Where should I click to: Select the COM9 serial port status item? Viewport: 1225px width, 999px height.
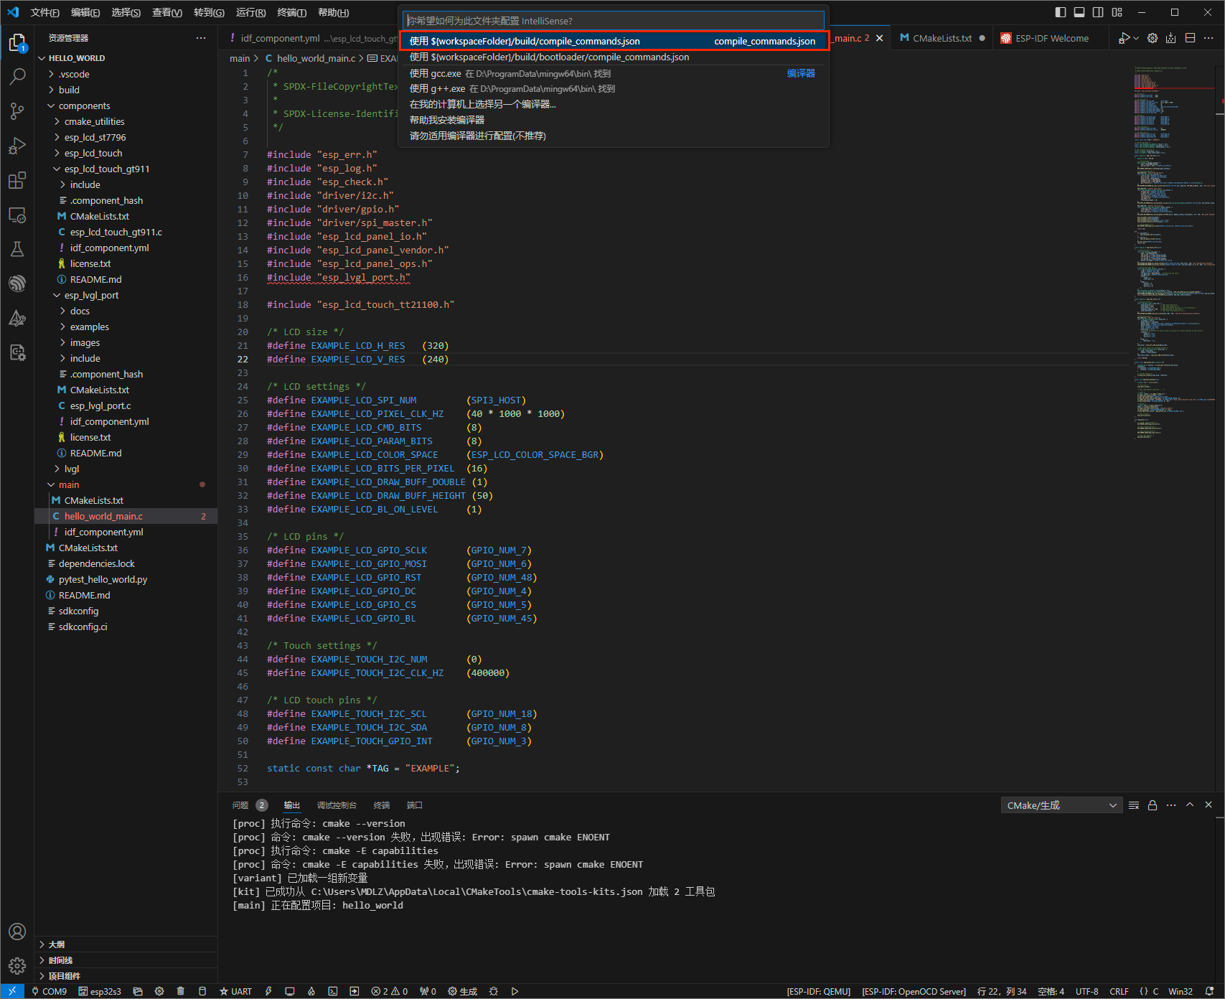pyautogui.click(x=49, y=991)
